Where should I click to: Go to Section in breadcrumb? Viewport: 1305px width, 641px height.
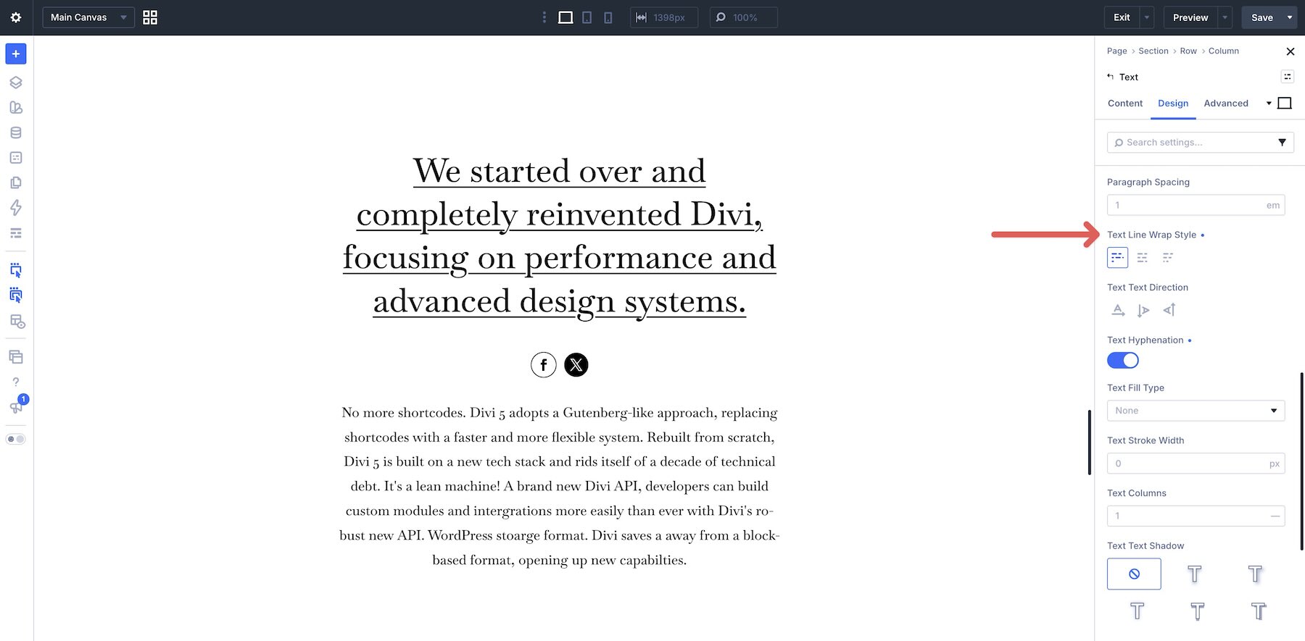point(1153,51)
